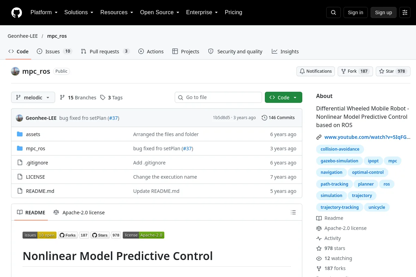
Task: Open appearance settings sliders icon
Action: click(x=405, y=12)
